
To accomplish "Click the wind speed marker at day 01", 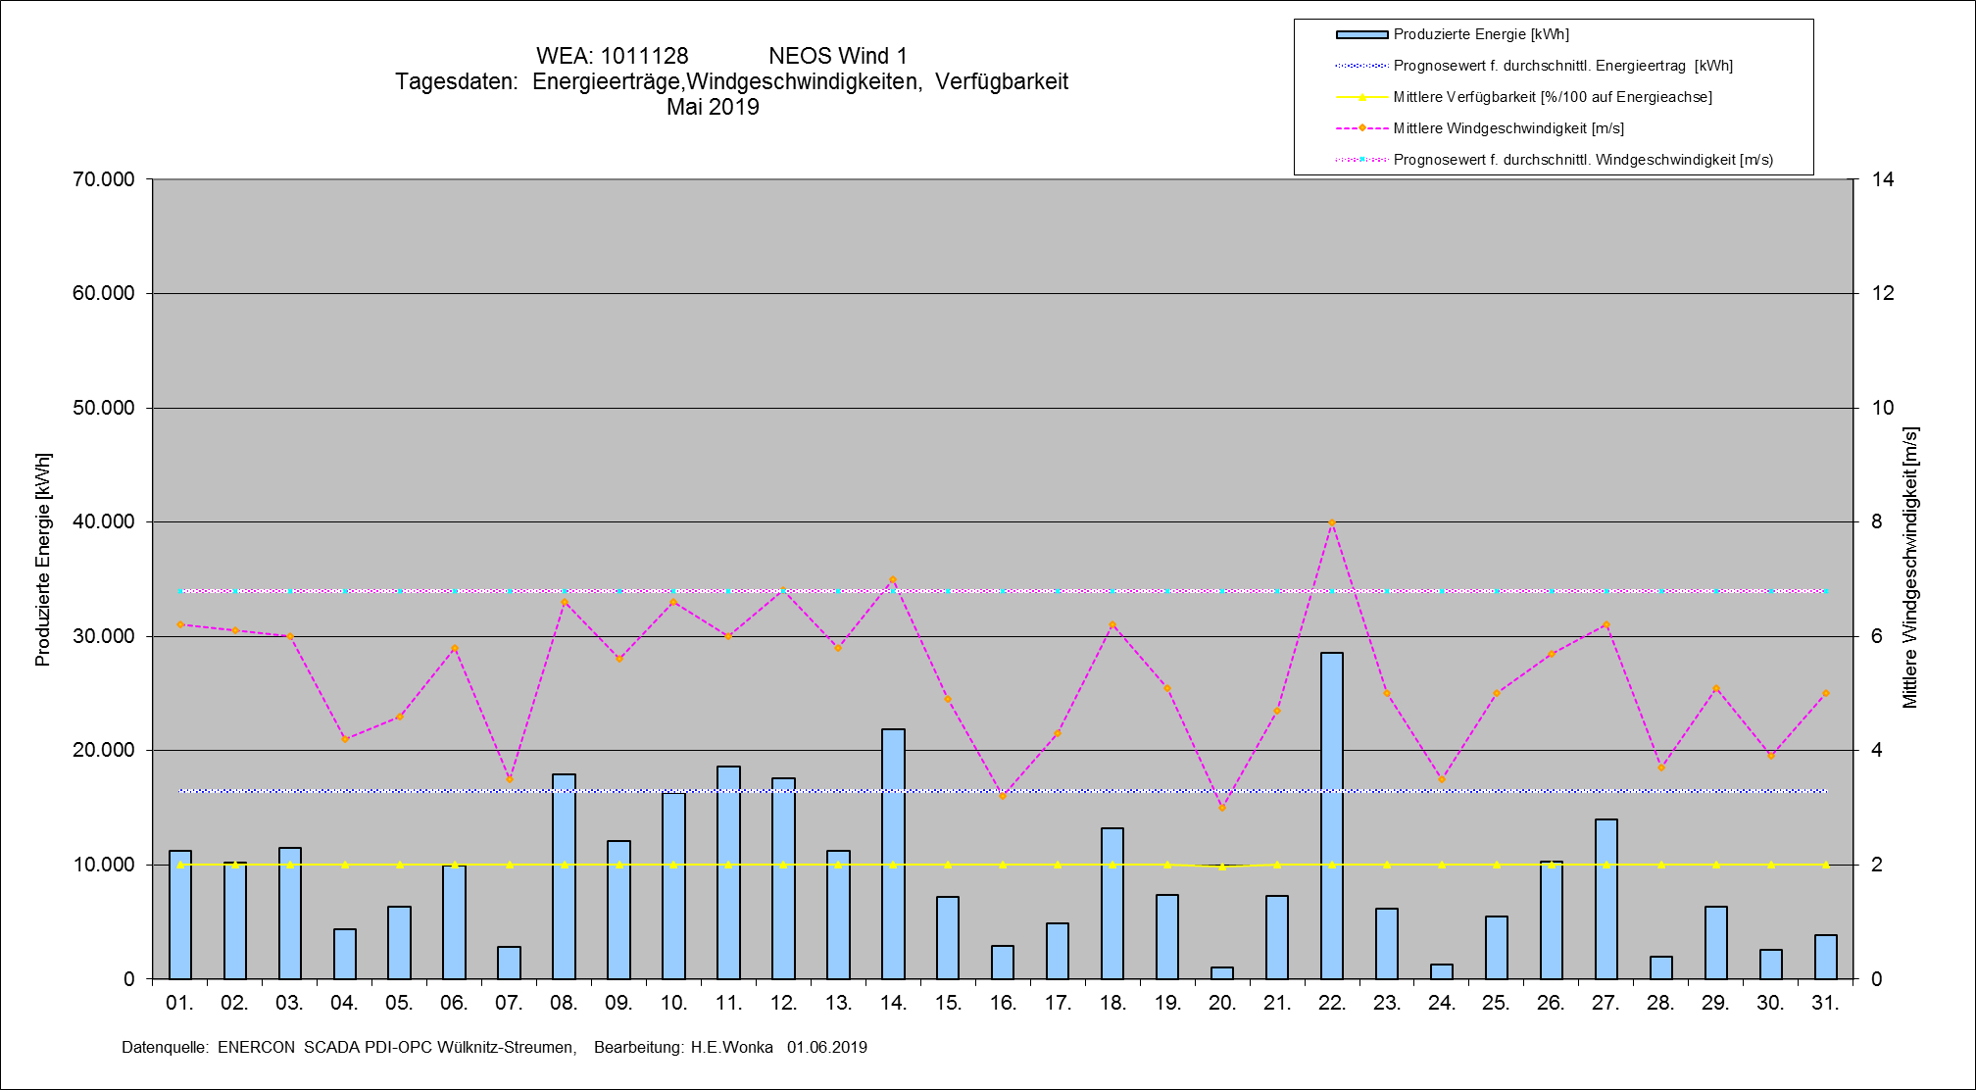I will coord(180,624).
